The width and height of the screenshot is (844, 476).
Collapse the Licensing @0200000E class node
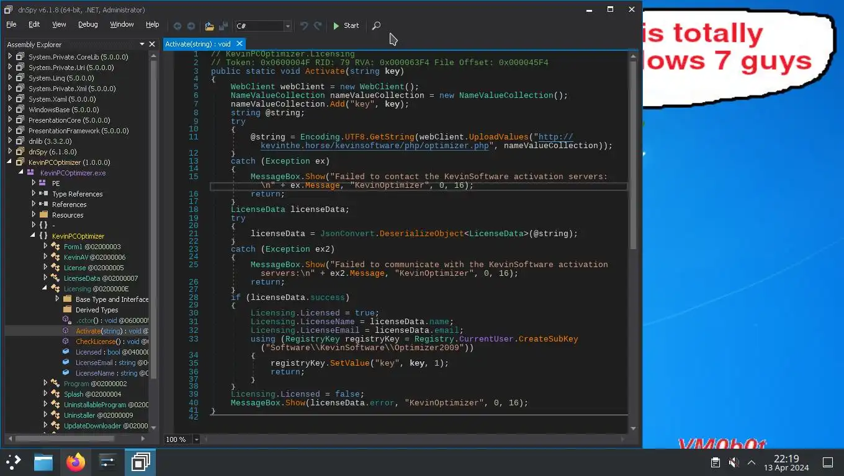[x=45, y=289]
